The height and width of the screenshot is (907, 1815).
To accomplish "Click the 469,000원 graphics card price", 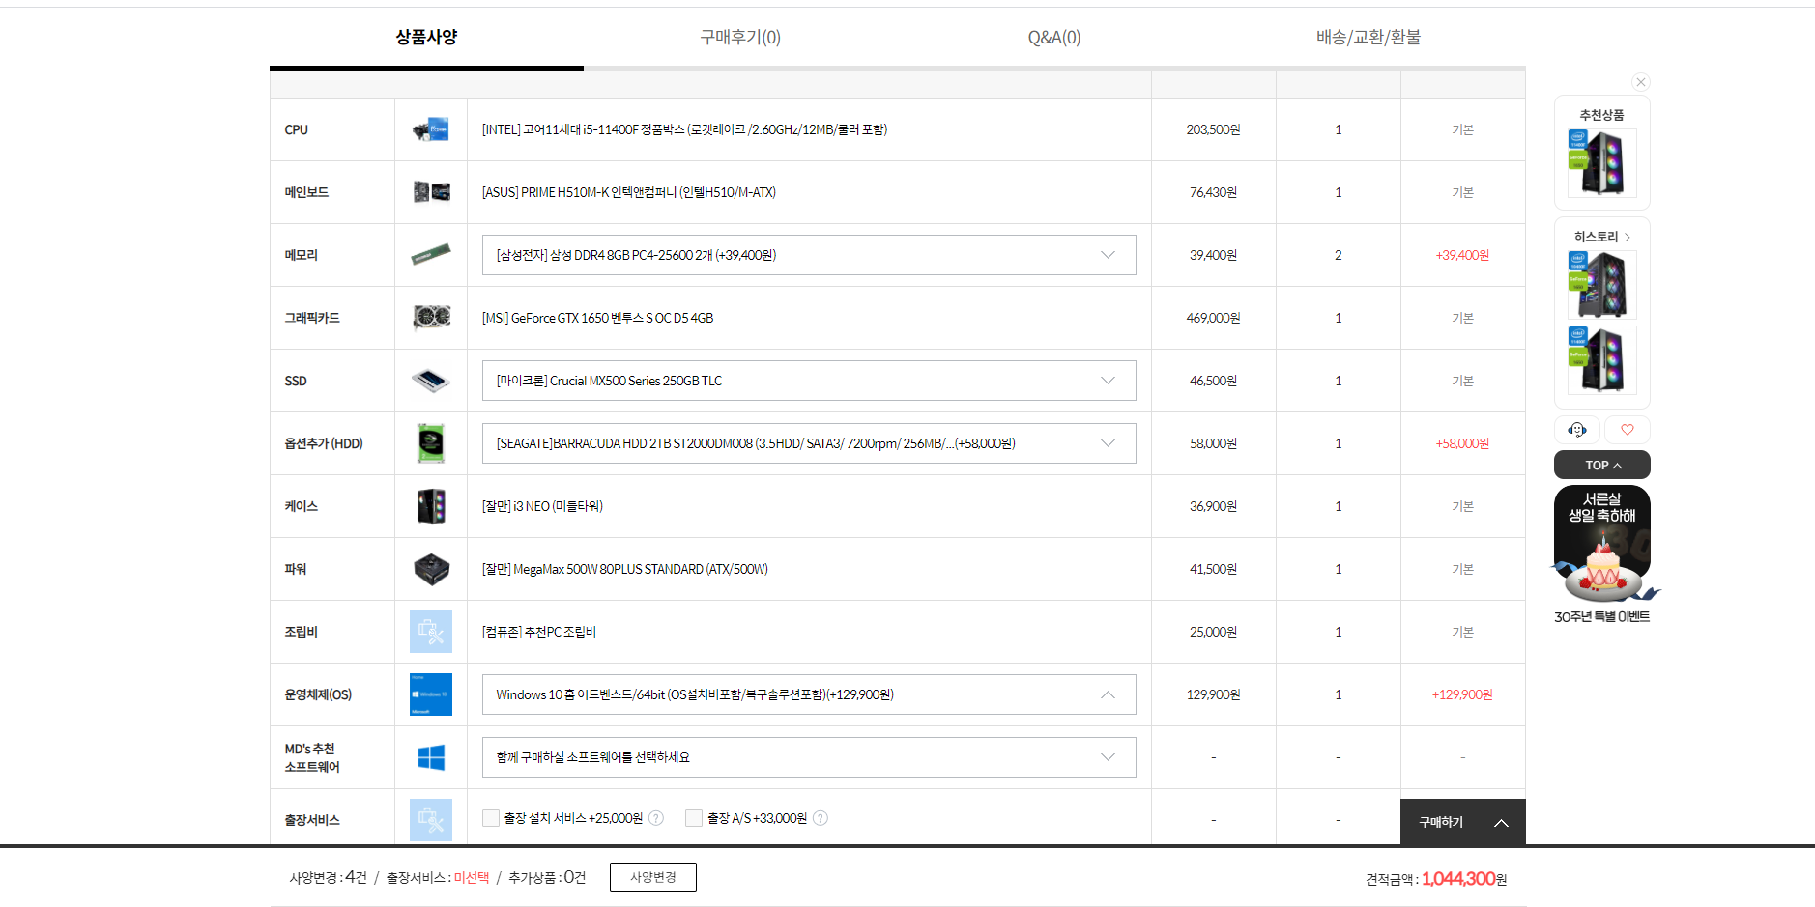I will [1213, 318].
